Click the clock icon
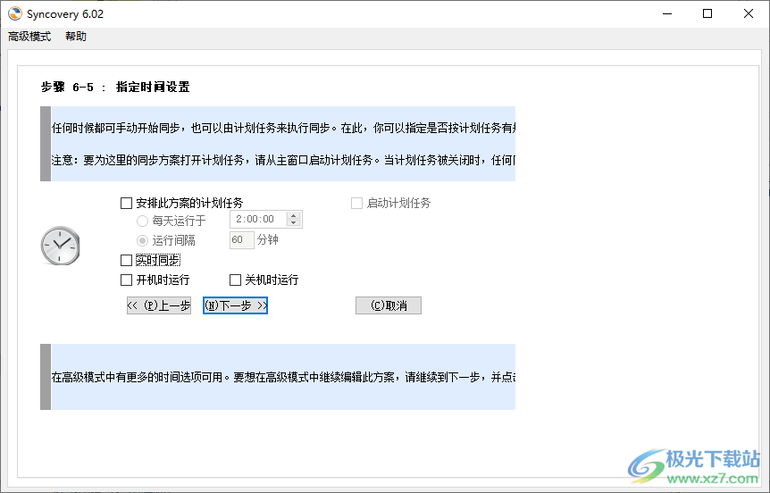This screenshot has width=770, height=493. (61, 246)
